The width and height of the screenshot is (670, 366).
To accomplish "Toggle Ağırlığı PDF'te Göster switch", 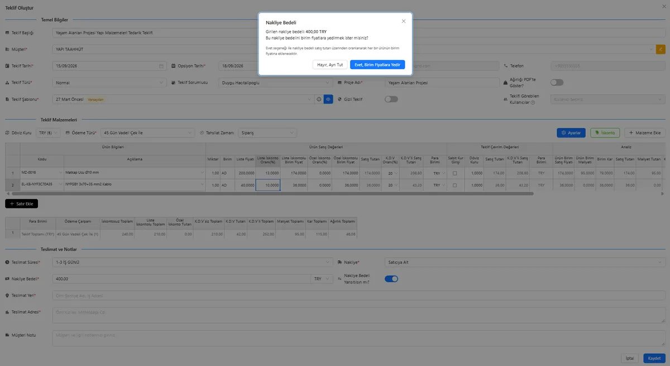I will [x=557, y=82].
